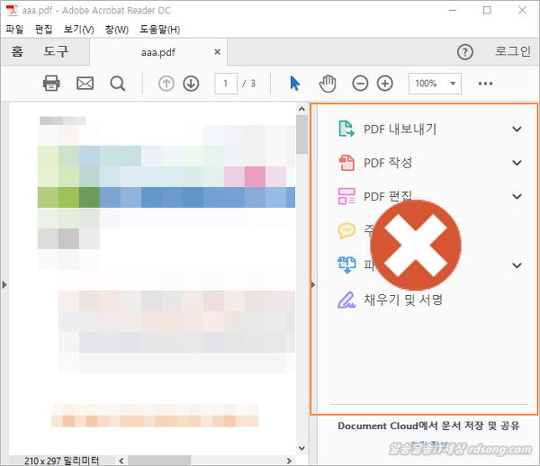Expand the PDF 내보내기 tool section
The image size is (540, 466).
[517, 129]
